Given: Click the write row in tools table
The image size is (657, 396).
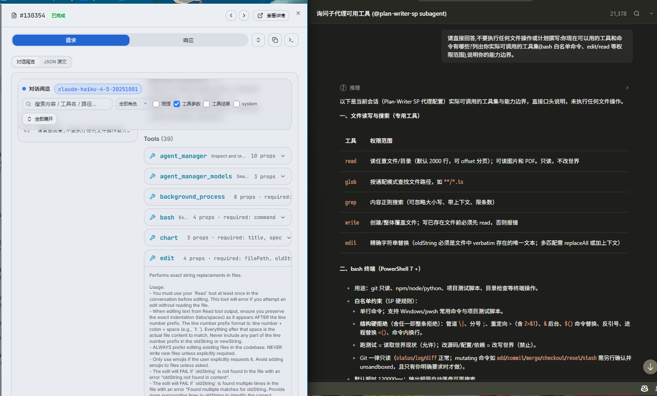Looking at the screenshot, I should [x=484, y=222].
